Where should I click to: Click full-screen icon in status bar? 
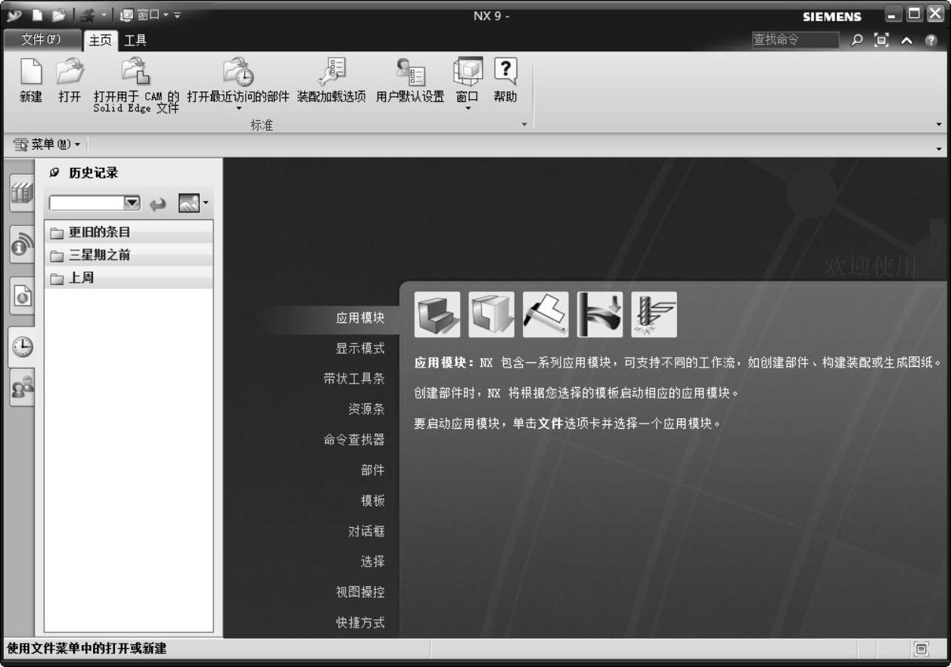[921, 648]
